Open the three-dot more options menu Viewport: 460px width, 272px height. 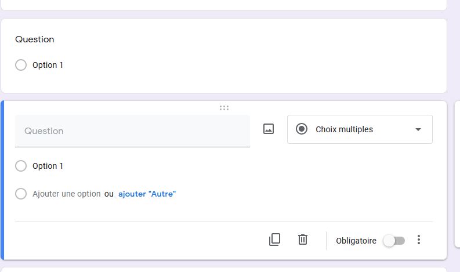click(x=419, y=240)
